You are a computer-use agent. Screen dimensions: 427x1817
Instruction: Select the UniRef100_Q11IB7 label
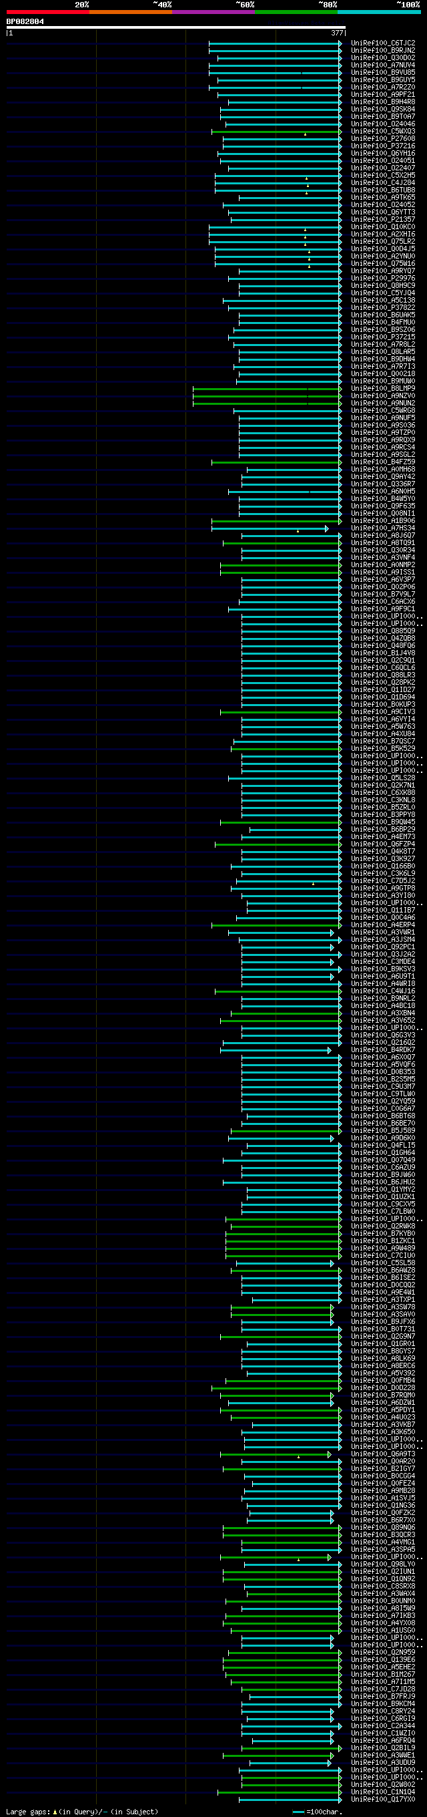coord(384,911)
